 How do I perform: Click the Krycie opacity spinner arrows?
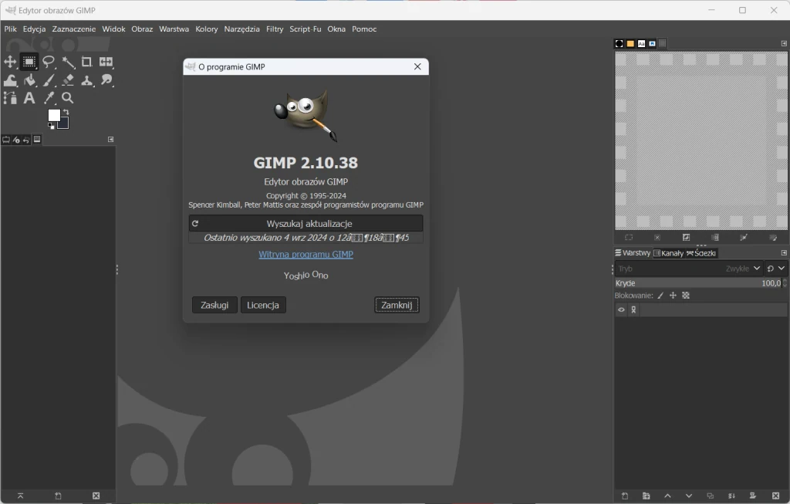(x=785, y=283)
